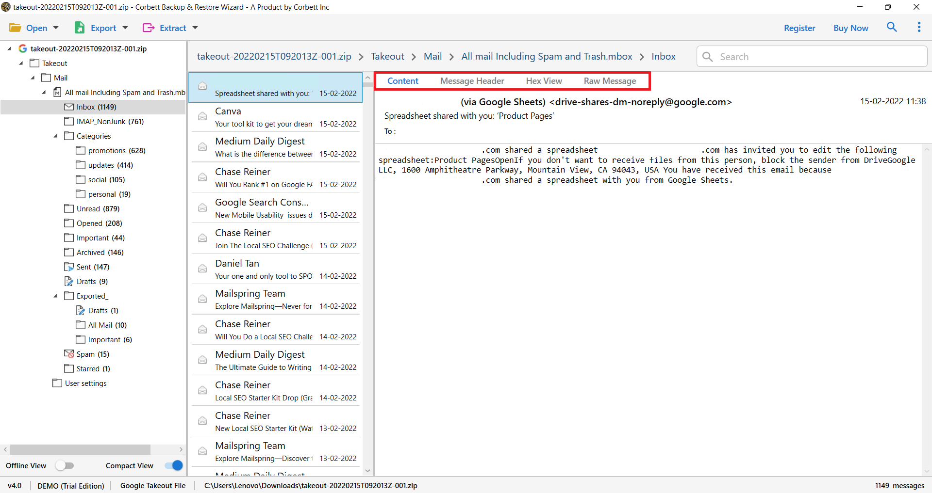Click envelope icon of Canva message
Viewport: 932px width, 493px height.
[x=202, y=116]
